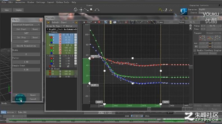Go to previous key arrow in FCurves toolbar

click(x=84, y=22)
